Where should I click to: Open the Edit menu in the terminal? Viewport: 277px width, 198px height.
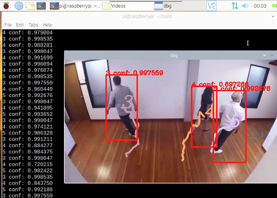[x=20, y=25]
